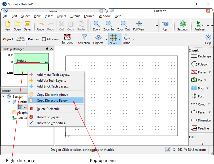Click the coordinate mode icon in status bar
The image size is (214, 164).
[168, 150]
